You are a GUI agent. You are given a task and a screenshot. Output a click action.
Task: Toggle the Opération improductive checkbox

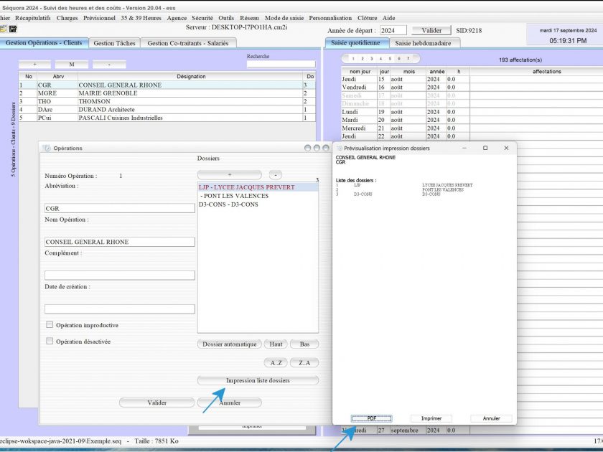coord(50,325)
